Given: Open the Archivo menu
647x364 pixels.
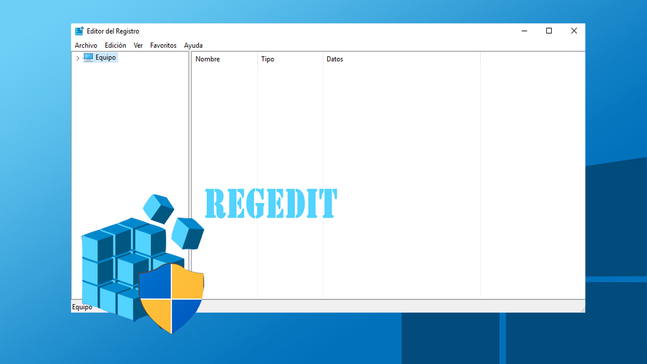Looking at the screenshot, I should 86,45.
